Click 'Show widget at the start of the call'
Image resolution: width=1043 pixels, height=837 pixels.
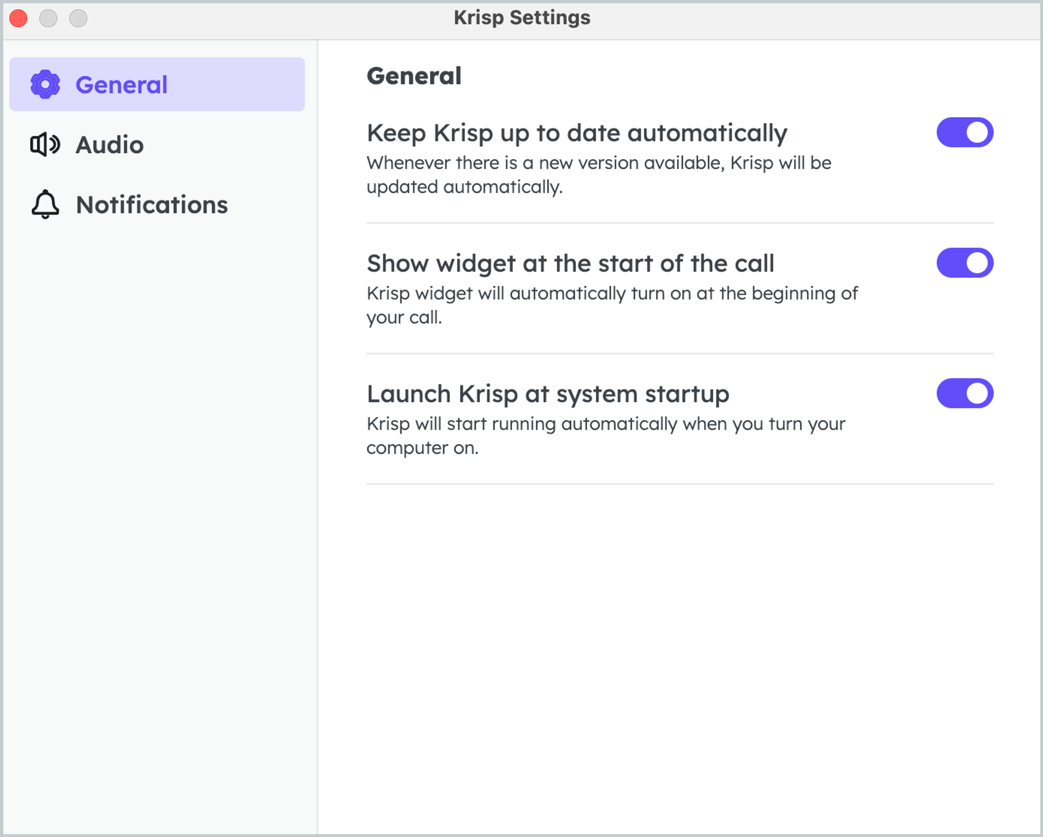[x=571, y=264]
